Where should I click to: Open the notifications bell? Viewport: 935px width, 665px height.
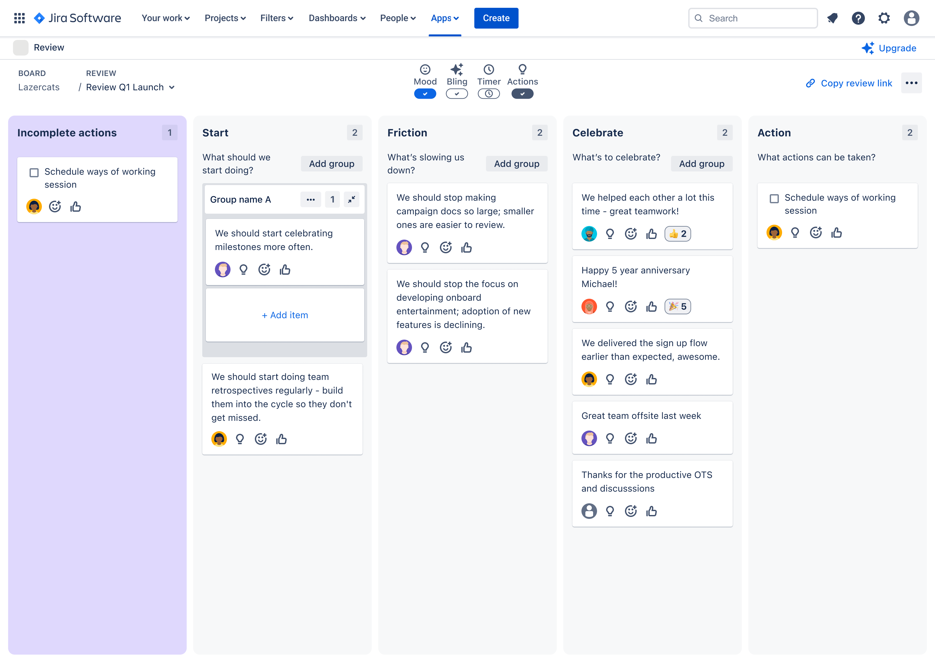click(x=832, y=18)
